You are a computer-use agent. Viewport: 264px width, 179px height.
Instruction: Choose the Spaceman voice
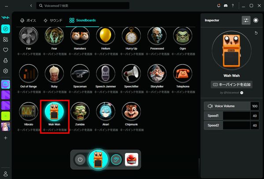(80, 74)
